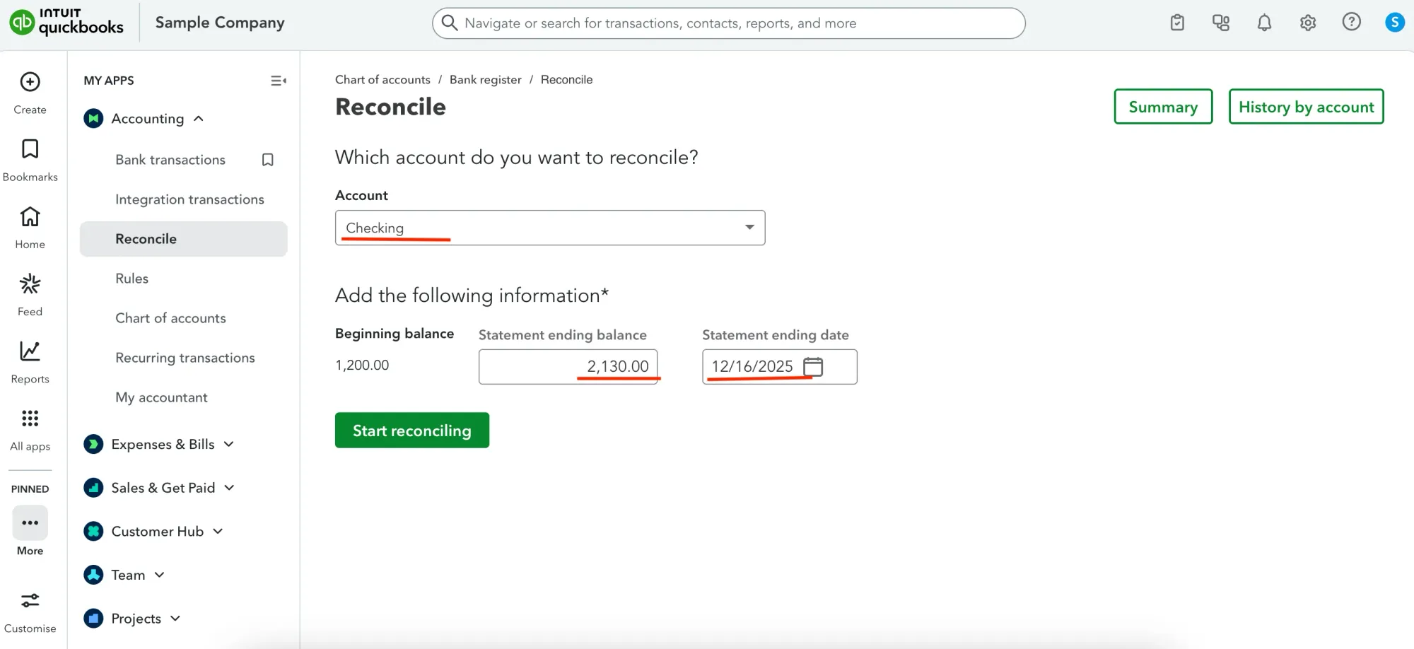Click the Statement ending balance field
This screenshot has height=649, width=1414.
tap(568, 366)
